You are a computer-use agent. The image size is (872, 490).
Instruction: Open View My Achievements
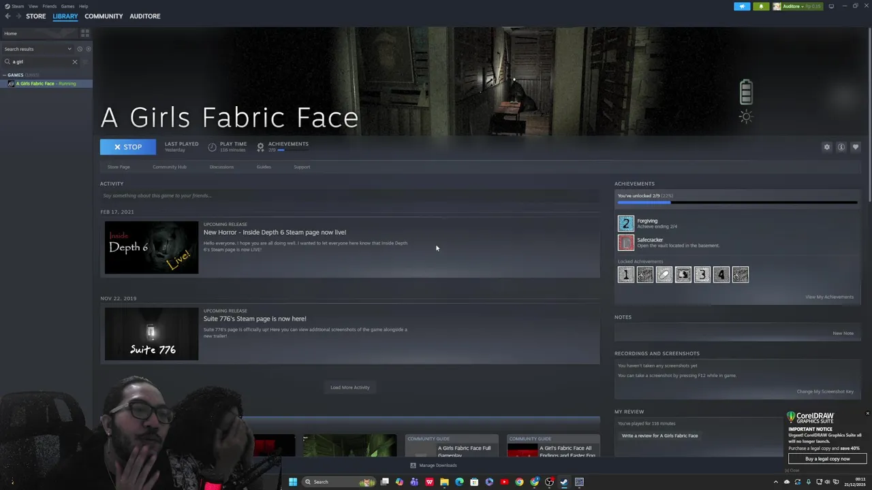coord(829,297)
